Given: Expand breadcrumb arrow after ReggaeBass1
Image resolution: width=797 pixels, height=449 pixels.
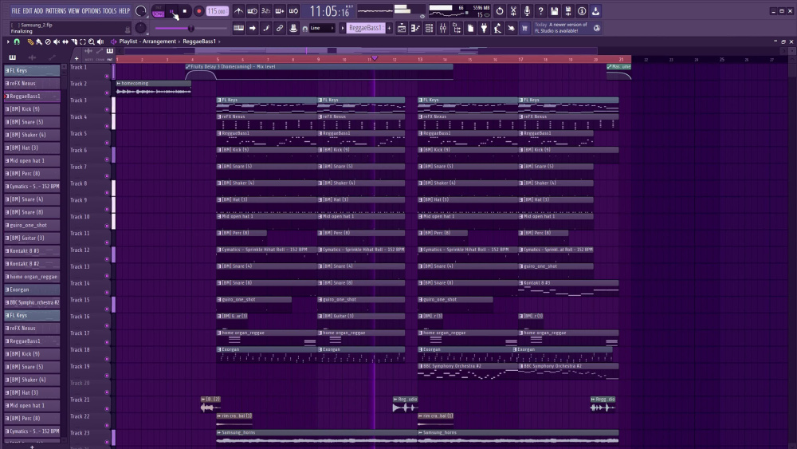Looking at the screenshot, I should [220, 41].
